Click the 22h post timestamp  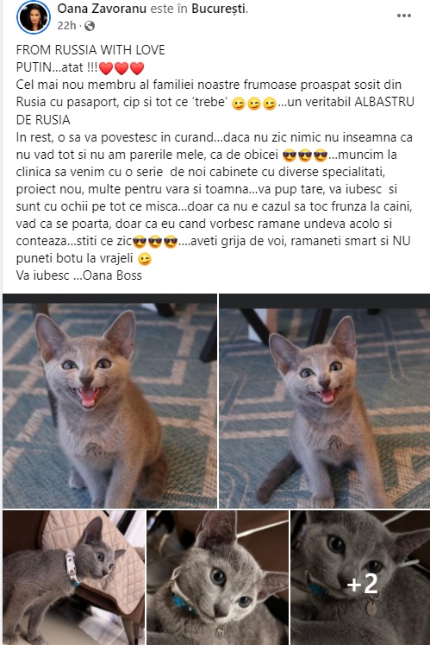[x=66, y=26]
